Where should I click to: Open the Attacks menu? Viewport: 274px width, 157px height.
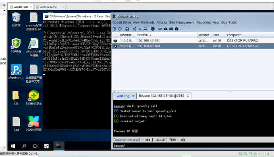coord(162,23)
